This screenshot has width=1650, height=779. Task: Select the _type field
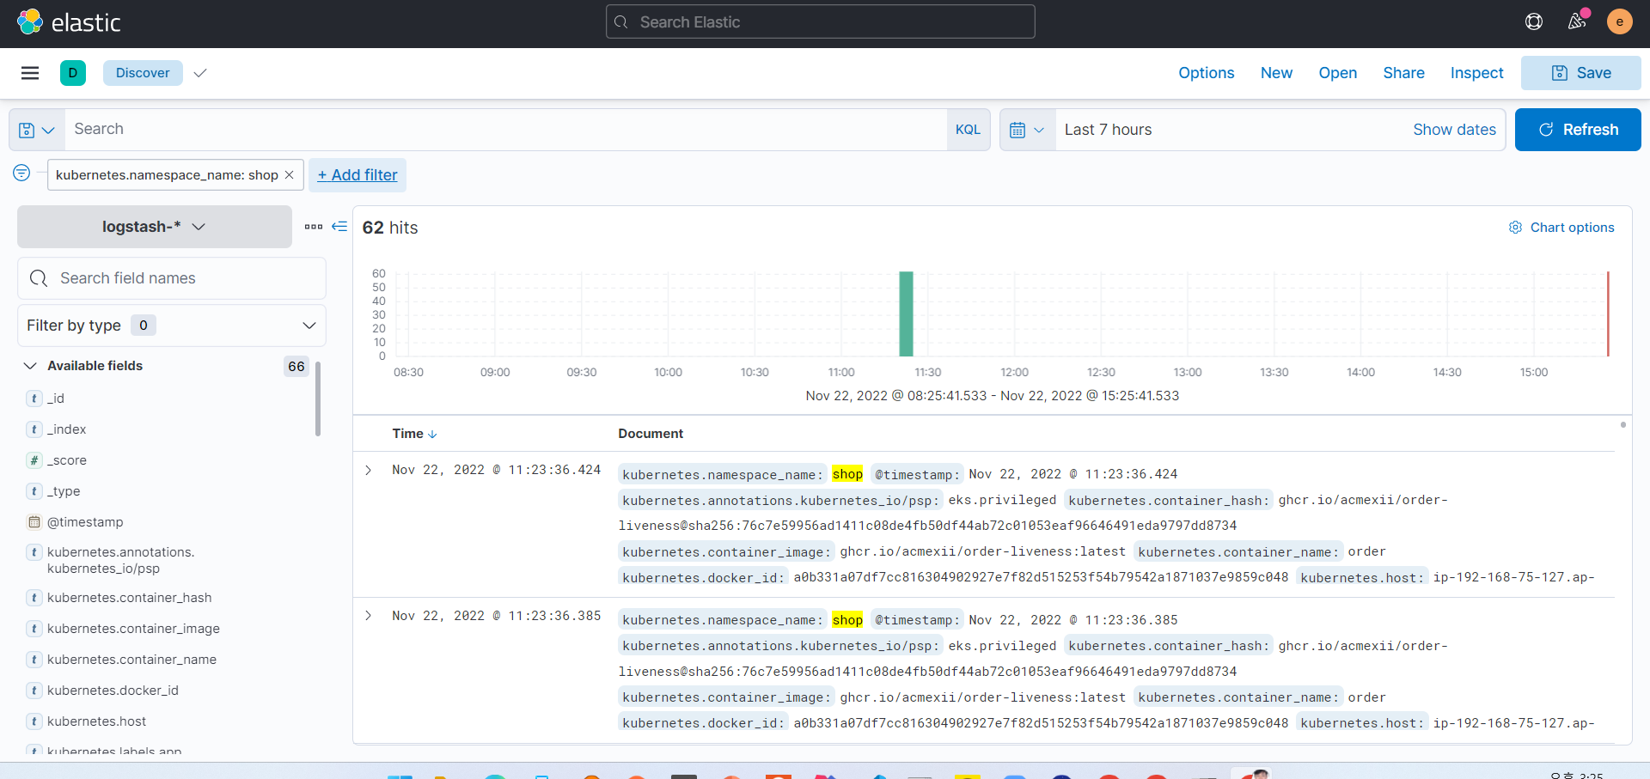tap(64, 491)
